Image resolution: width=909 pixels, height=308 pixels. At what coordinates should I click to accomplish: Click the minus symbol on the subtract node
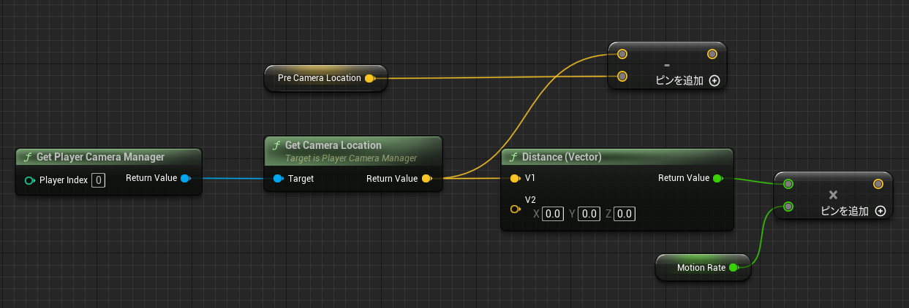(x=667, y=65)
